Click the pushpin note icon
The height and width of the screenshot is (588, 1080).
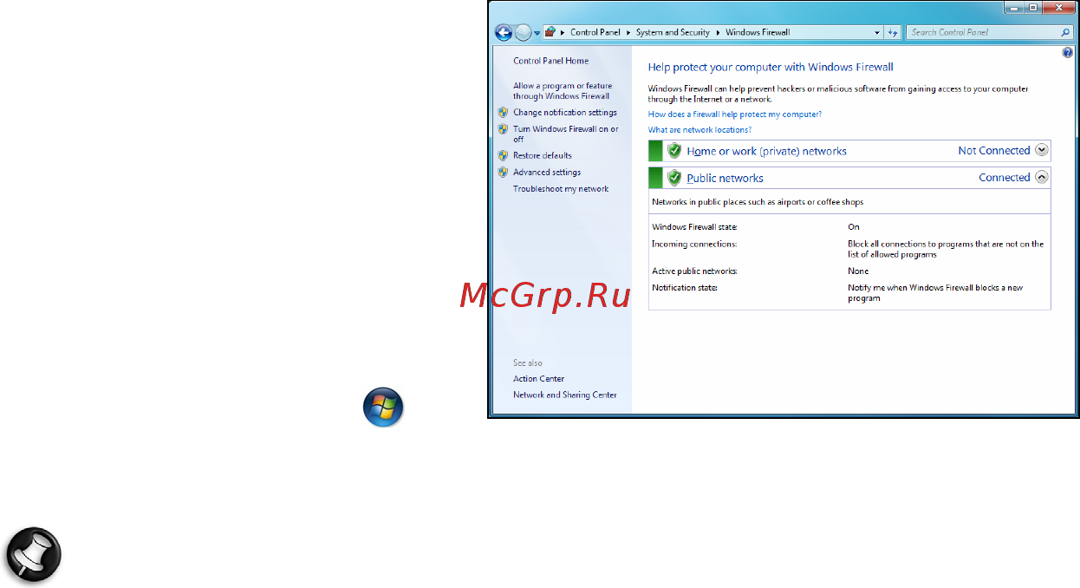[34, 553]
